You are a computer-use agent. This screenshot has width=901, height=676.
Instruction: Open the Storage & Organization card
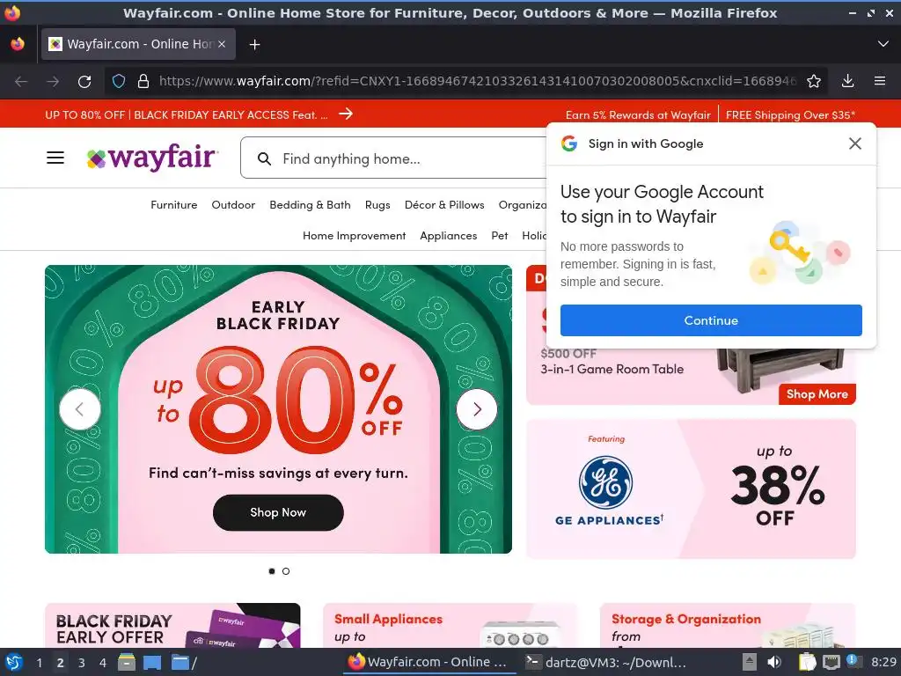pos(728,626)
